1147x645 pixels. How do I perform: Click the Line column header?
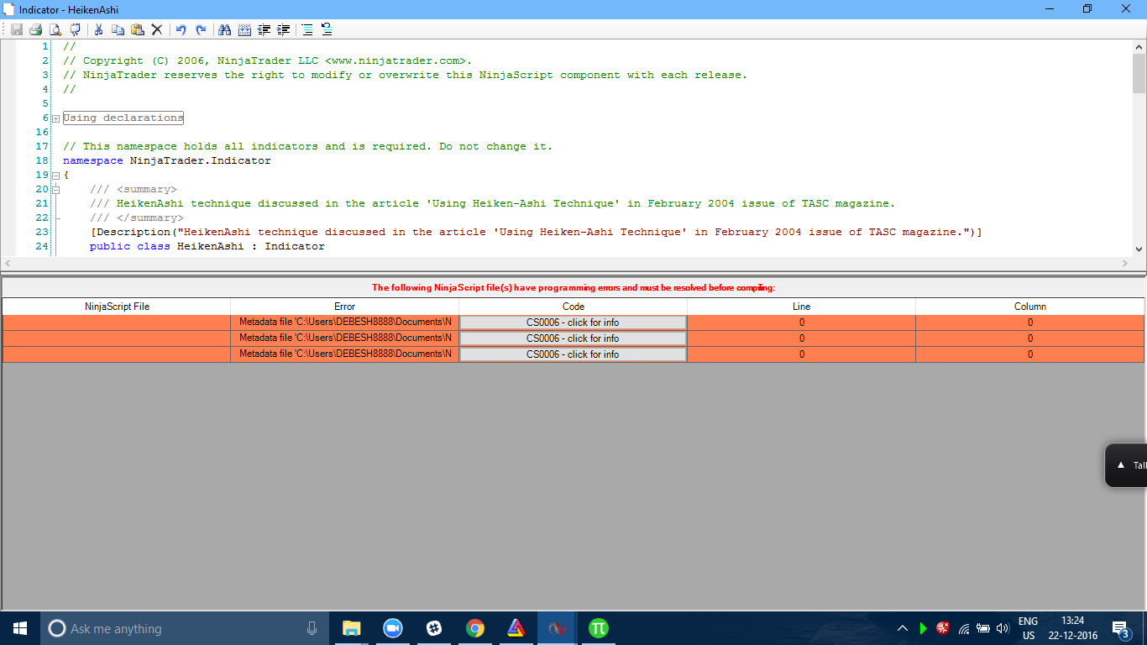(x=801, y=307)
